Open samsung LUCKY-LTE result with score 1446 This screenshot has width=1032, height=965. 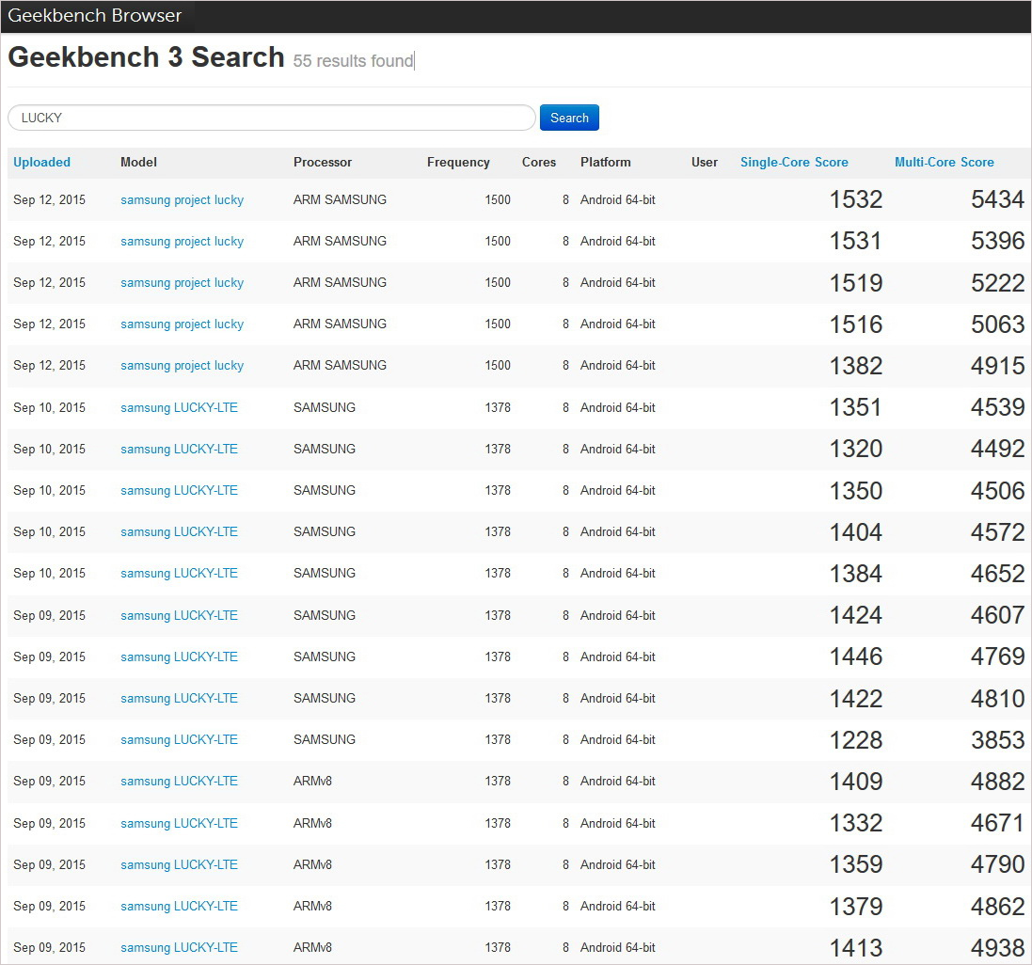click(x=179, y=657)
